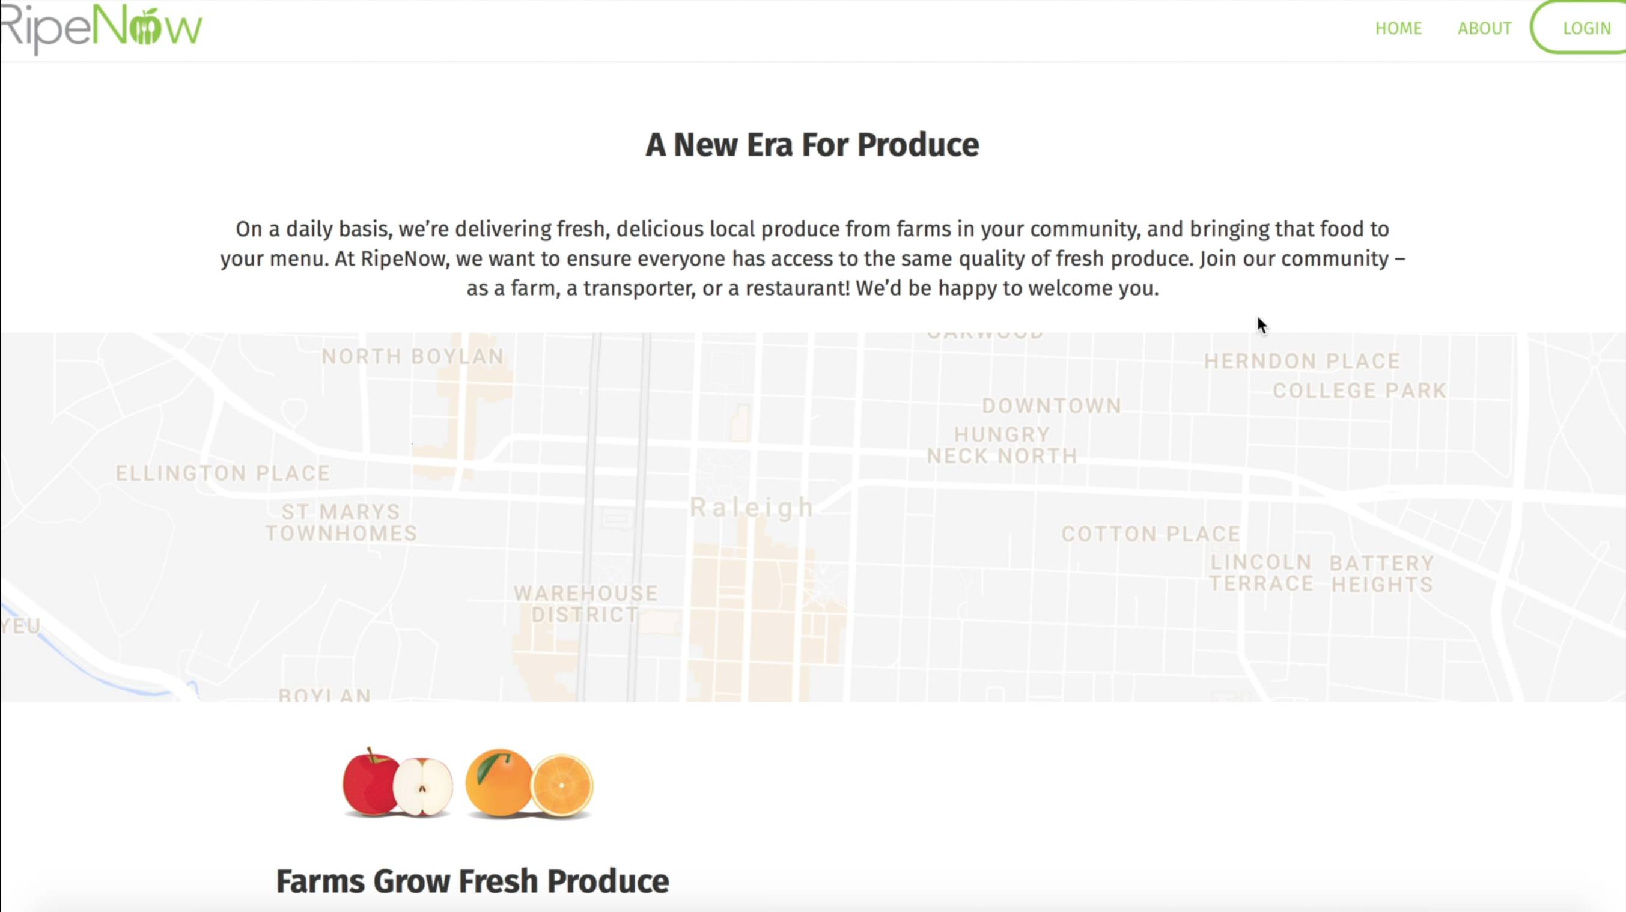The width and height of the screenshot is (1626, 912).
Task: Click COTTON PLACE on the map
Action: click(x=1150, y=534)
